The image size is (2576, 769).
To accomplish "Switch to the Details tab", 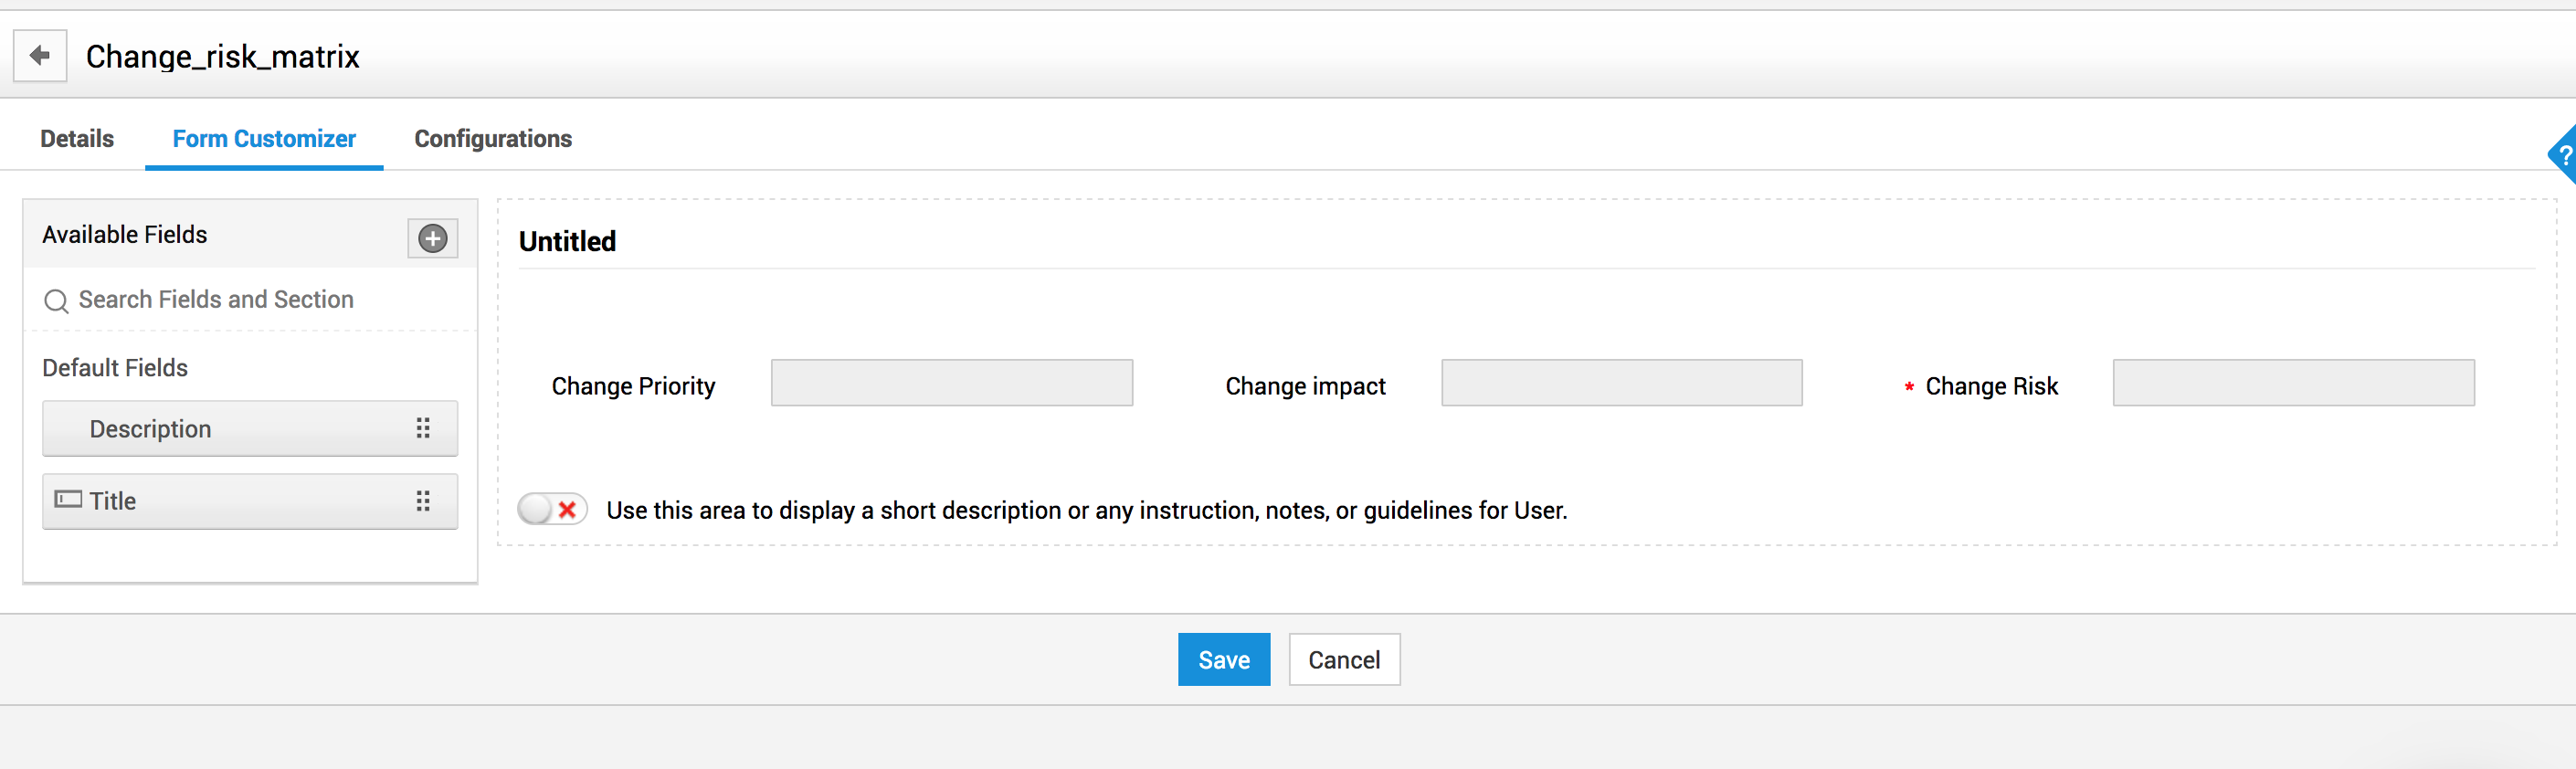I will 77,139.
